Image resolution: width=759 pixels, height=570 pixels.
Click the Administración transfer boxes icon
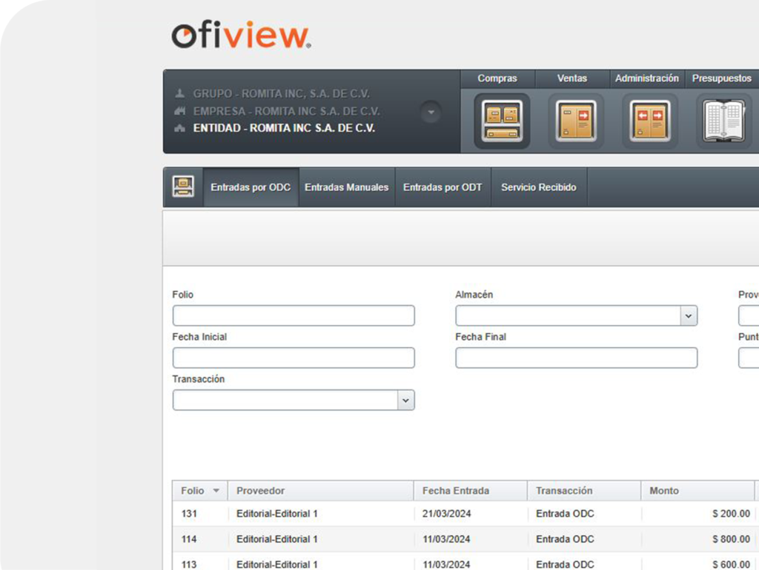[649, 121]
